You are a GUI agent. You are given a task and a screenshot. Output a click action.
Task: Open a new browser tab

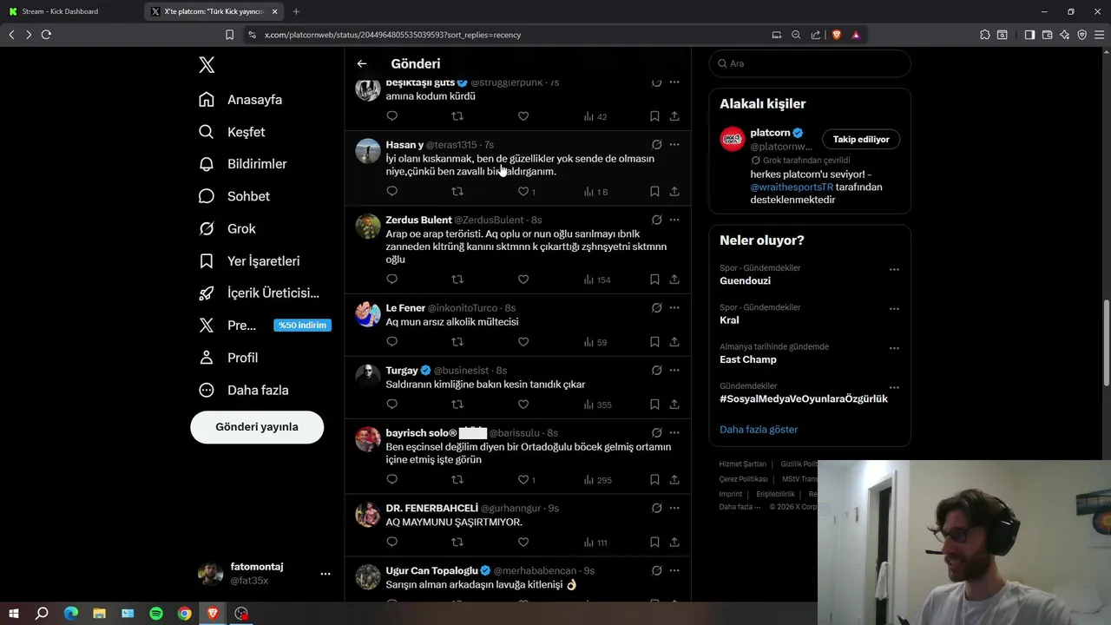pos(296,11)
